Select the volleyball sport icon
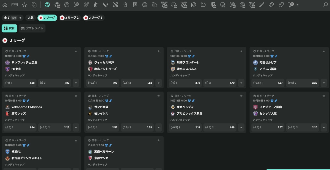330x170 pixels. click(145, 5)
